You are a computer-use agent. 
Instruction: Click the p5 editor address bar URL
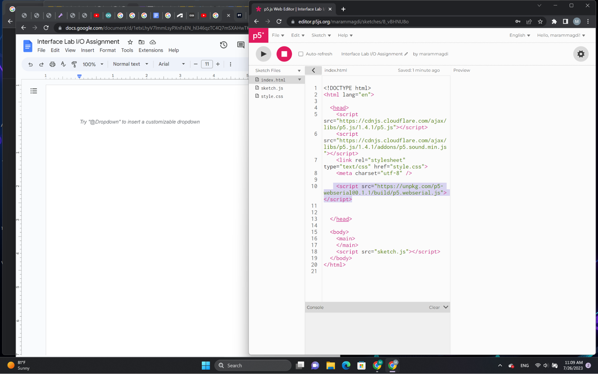point(353,21)
